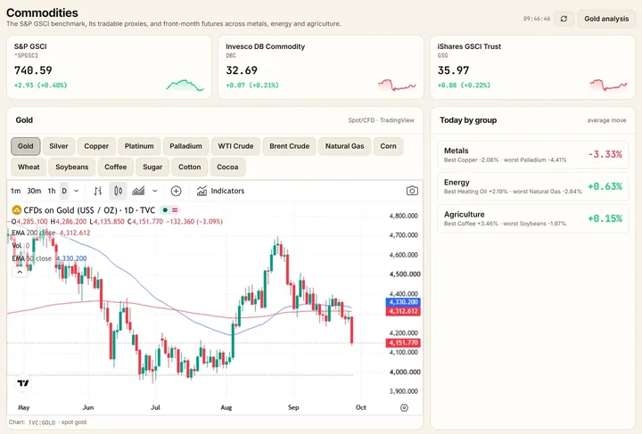Select the Corn commodity tab
Viewport: 642px width, 434px height.
tap(388, 146)
